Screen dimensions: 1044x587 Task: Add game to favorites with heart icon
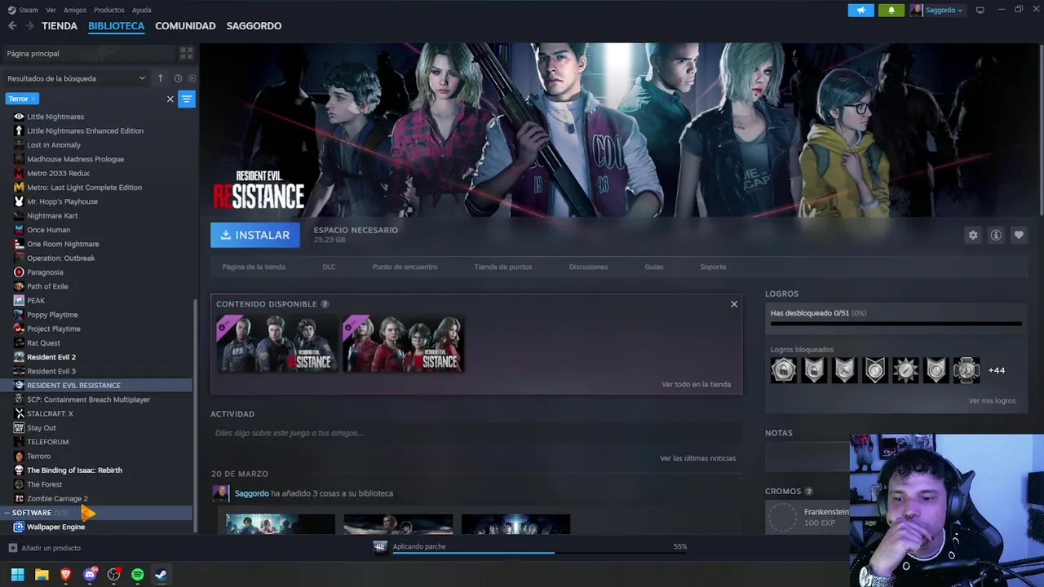[x=1019, y=235]
